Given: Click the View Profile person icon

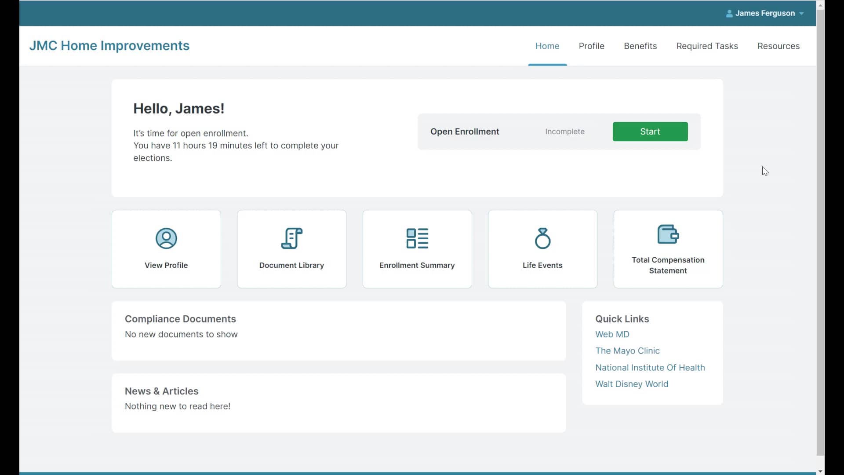Looking at the screenshot, I should pos(166,238).
